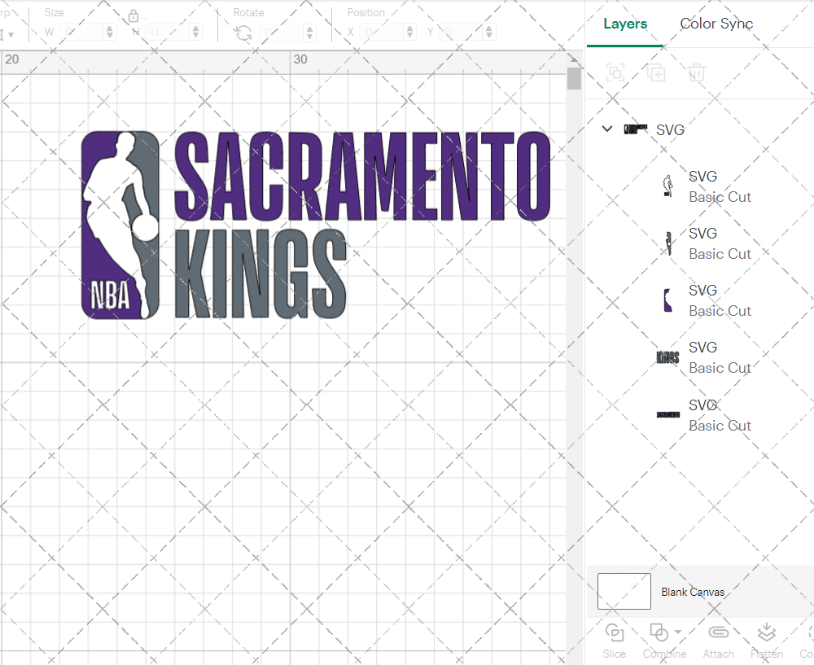Viewport: 814px width, 665px height.
Task: Click the Delete layer trash icon
Action: 697,72
